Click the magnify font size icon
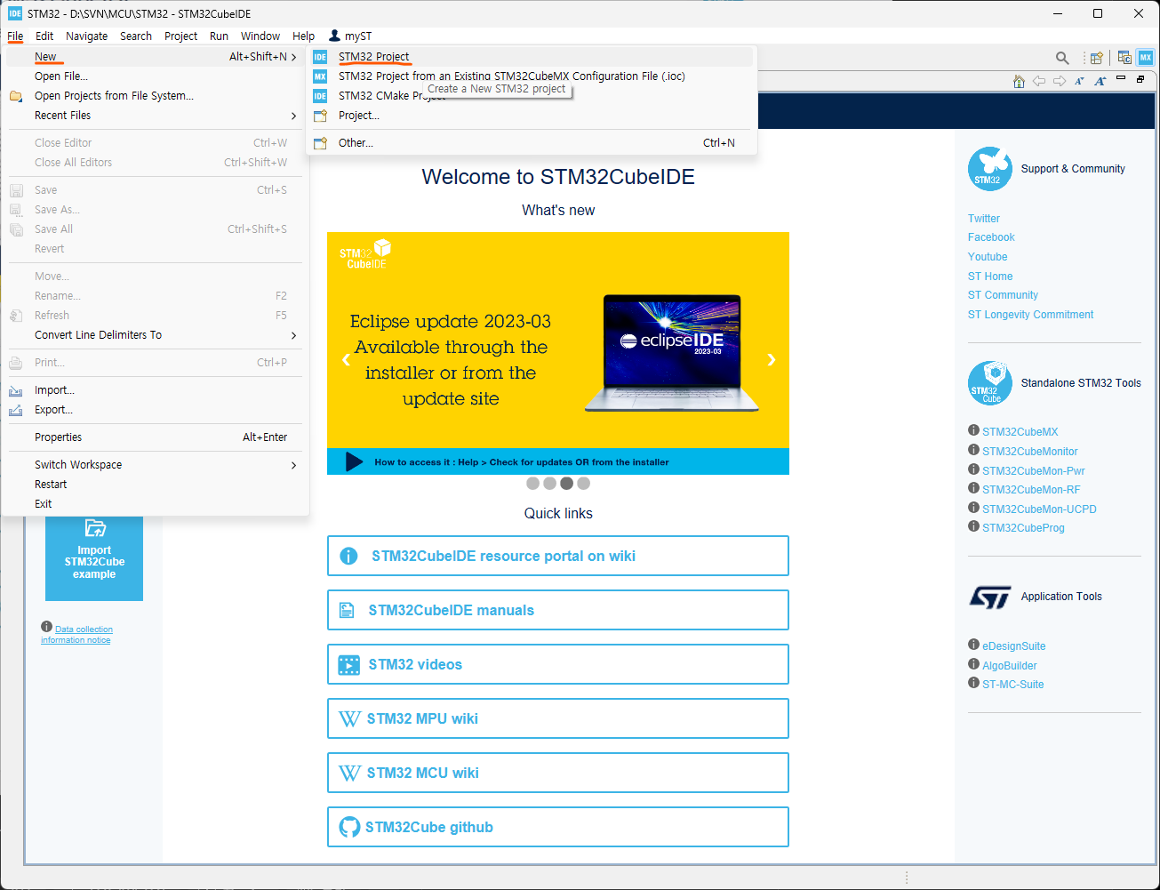 pos(1100,81)
